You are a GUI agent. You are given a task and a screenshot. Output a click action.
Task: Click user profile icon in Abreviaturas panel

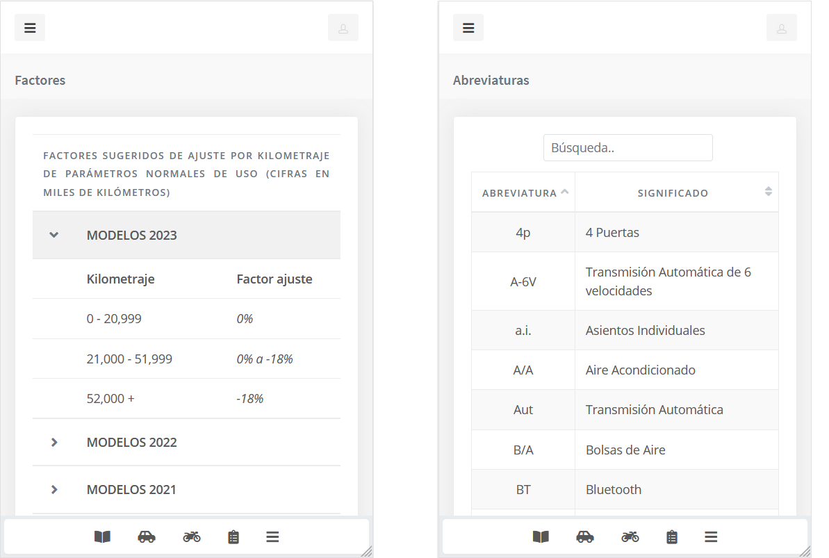[x=781, y=28]
